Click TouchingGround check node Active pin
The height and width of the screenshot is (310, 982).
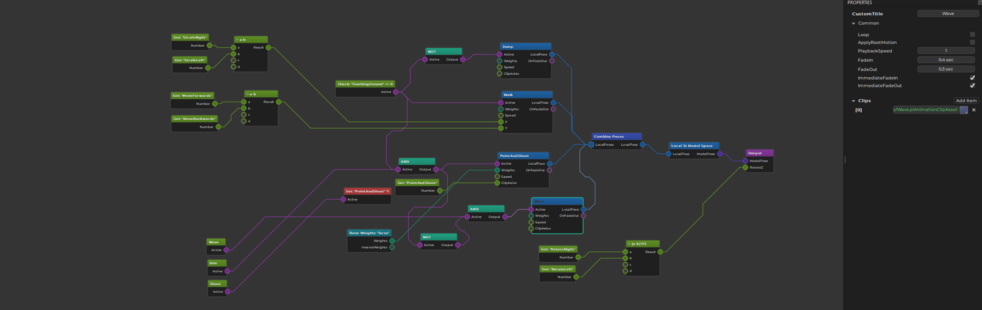point(396,92)
